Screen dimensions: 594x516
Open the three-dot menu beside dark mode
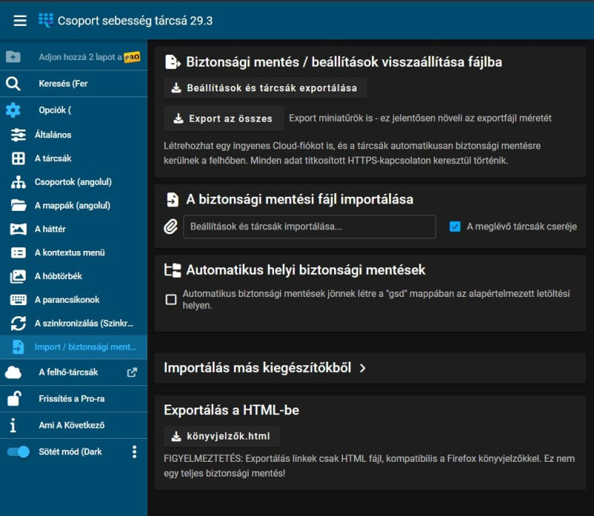tap(134, 451)
